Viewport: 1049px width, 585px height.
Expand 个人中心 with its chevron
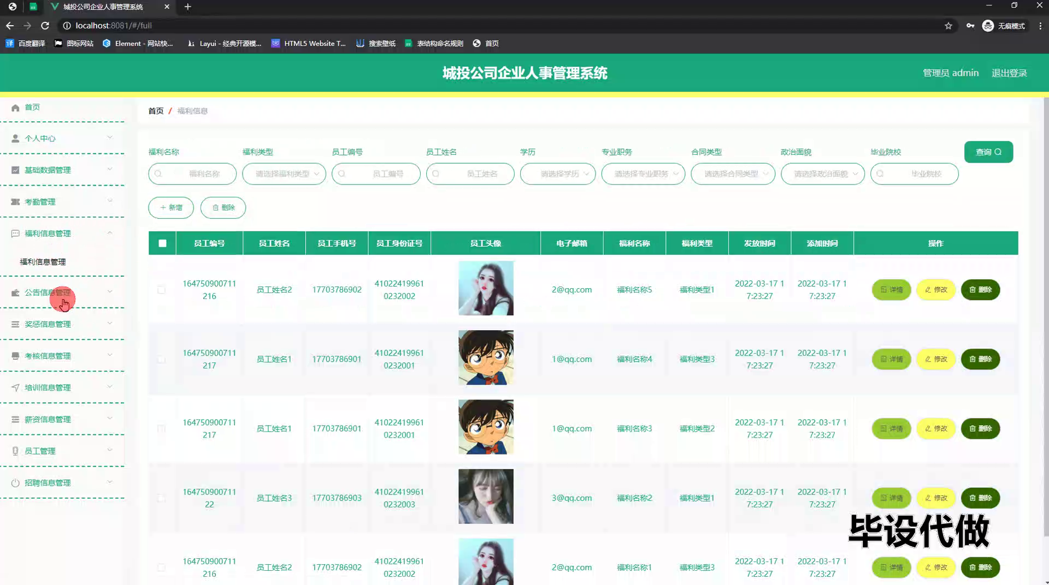pyautogui.click(x=110, y=138)
